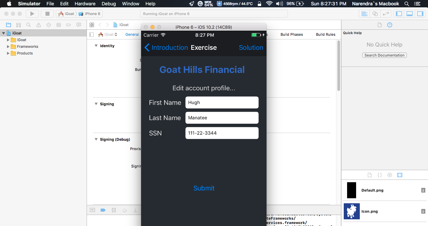
Task: Open the File Template library
Action: [x=369, y=175]
